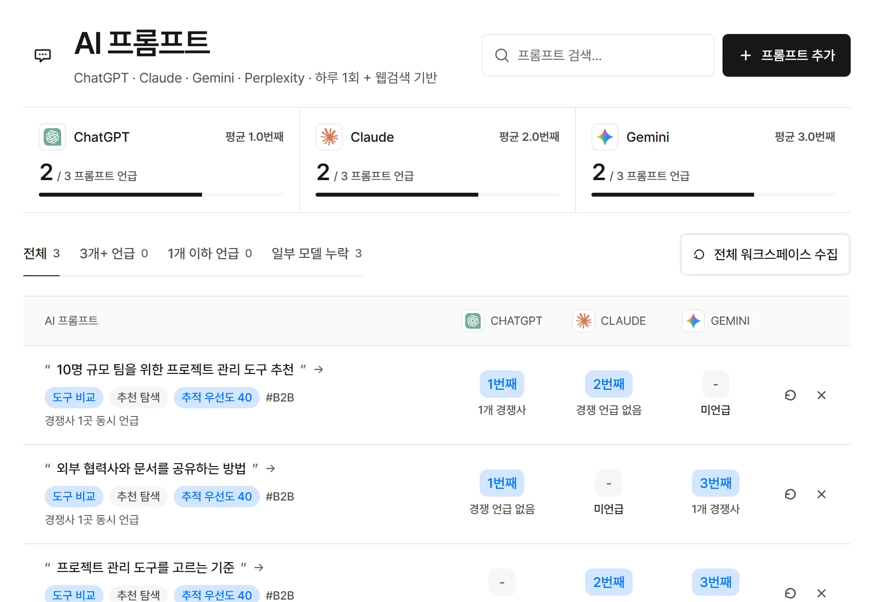Click the ChatGPT icon in table header
This screenshot has height=602, width=874.
coord(473,321)
